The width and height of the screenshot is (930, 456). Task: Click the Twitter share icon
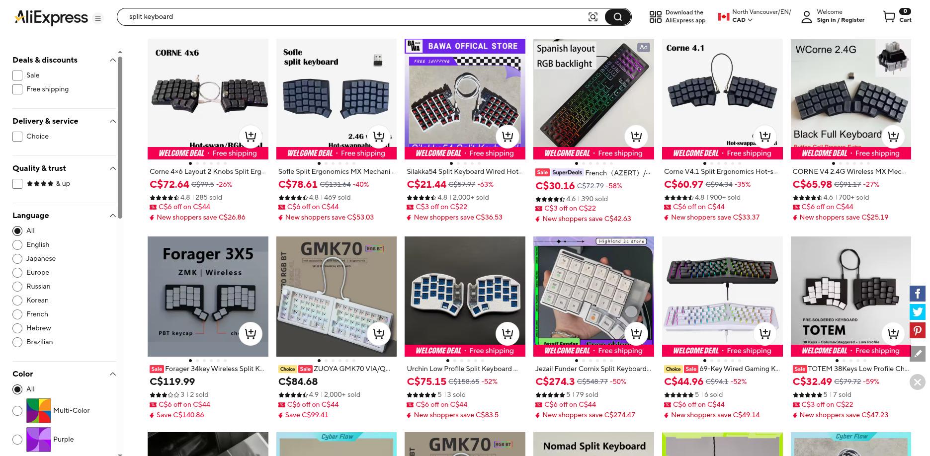pos(918,312)
